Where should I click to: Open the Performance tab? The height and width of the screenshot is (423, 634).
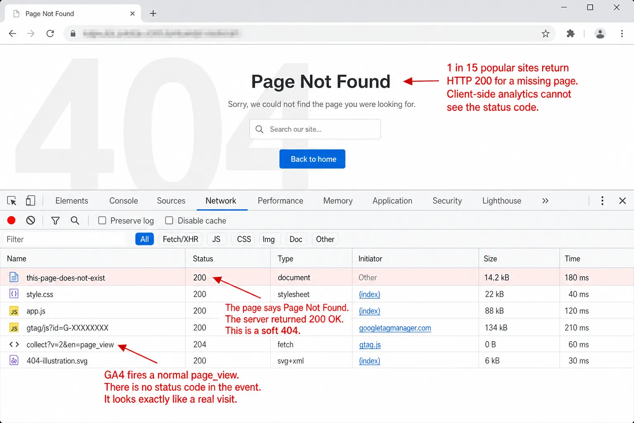point(281,201)
